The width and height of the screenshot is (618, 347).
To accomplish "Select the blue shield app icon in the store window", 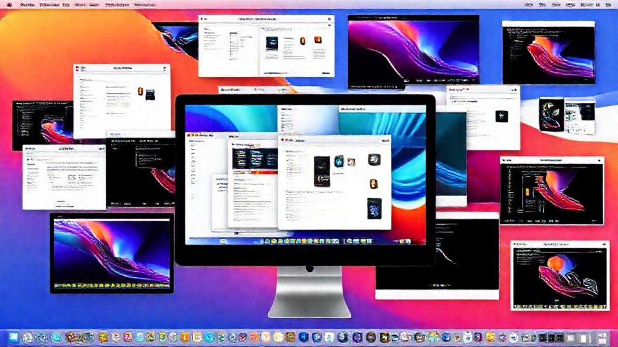I will tap(338, 162).
